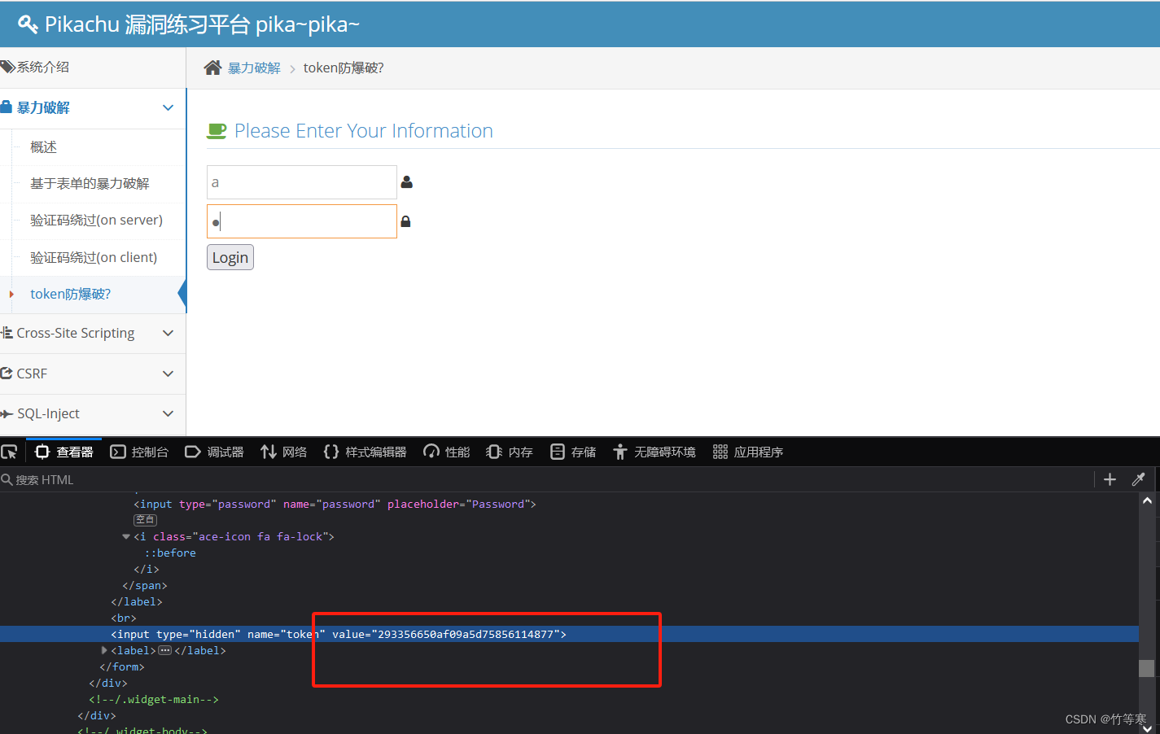Click the 空白 whitespace badge in HTML tree

(x=146, y=520)
